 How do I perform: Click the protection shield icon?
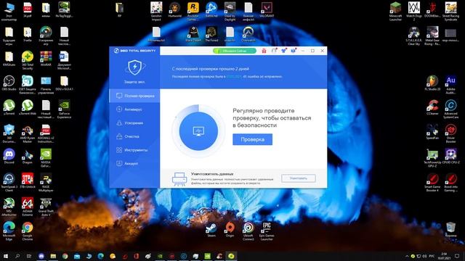(134, 67)
